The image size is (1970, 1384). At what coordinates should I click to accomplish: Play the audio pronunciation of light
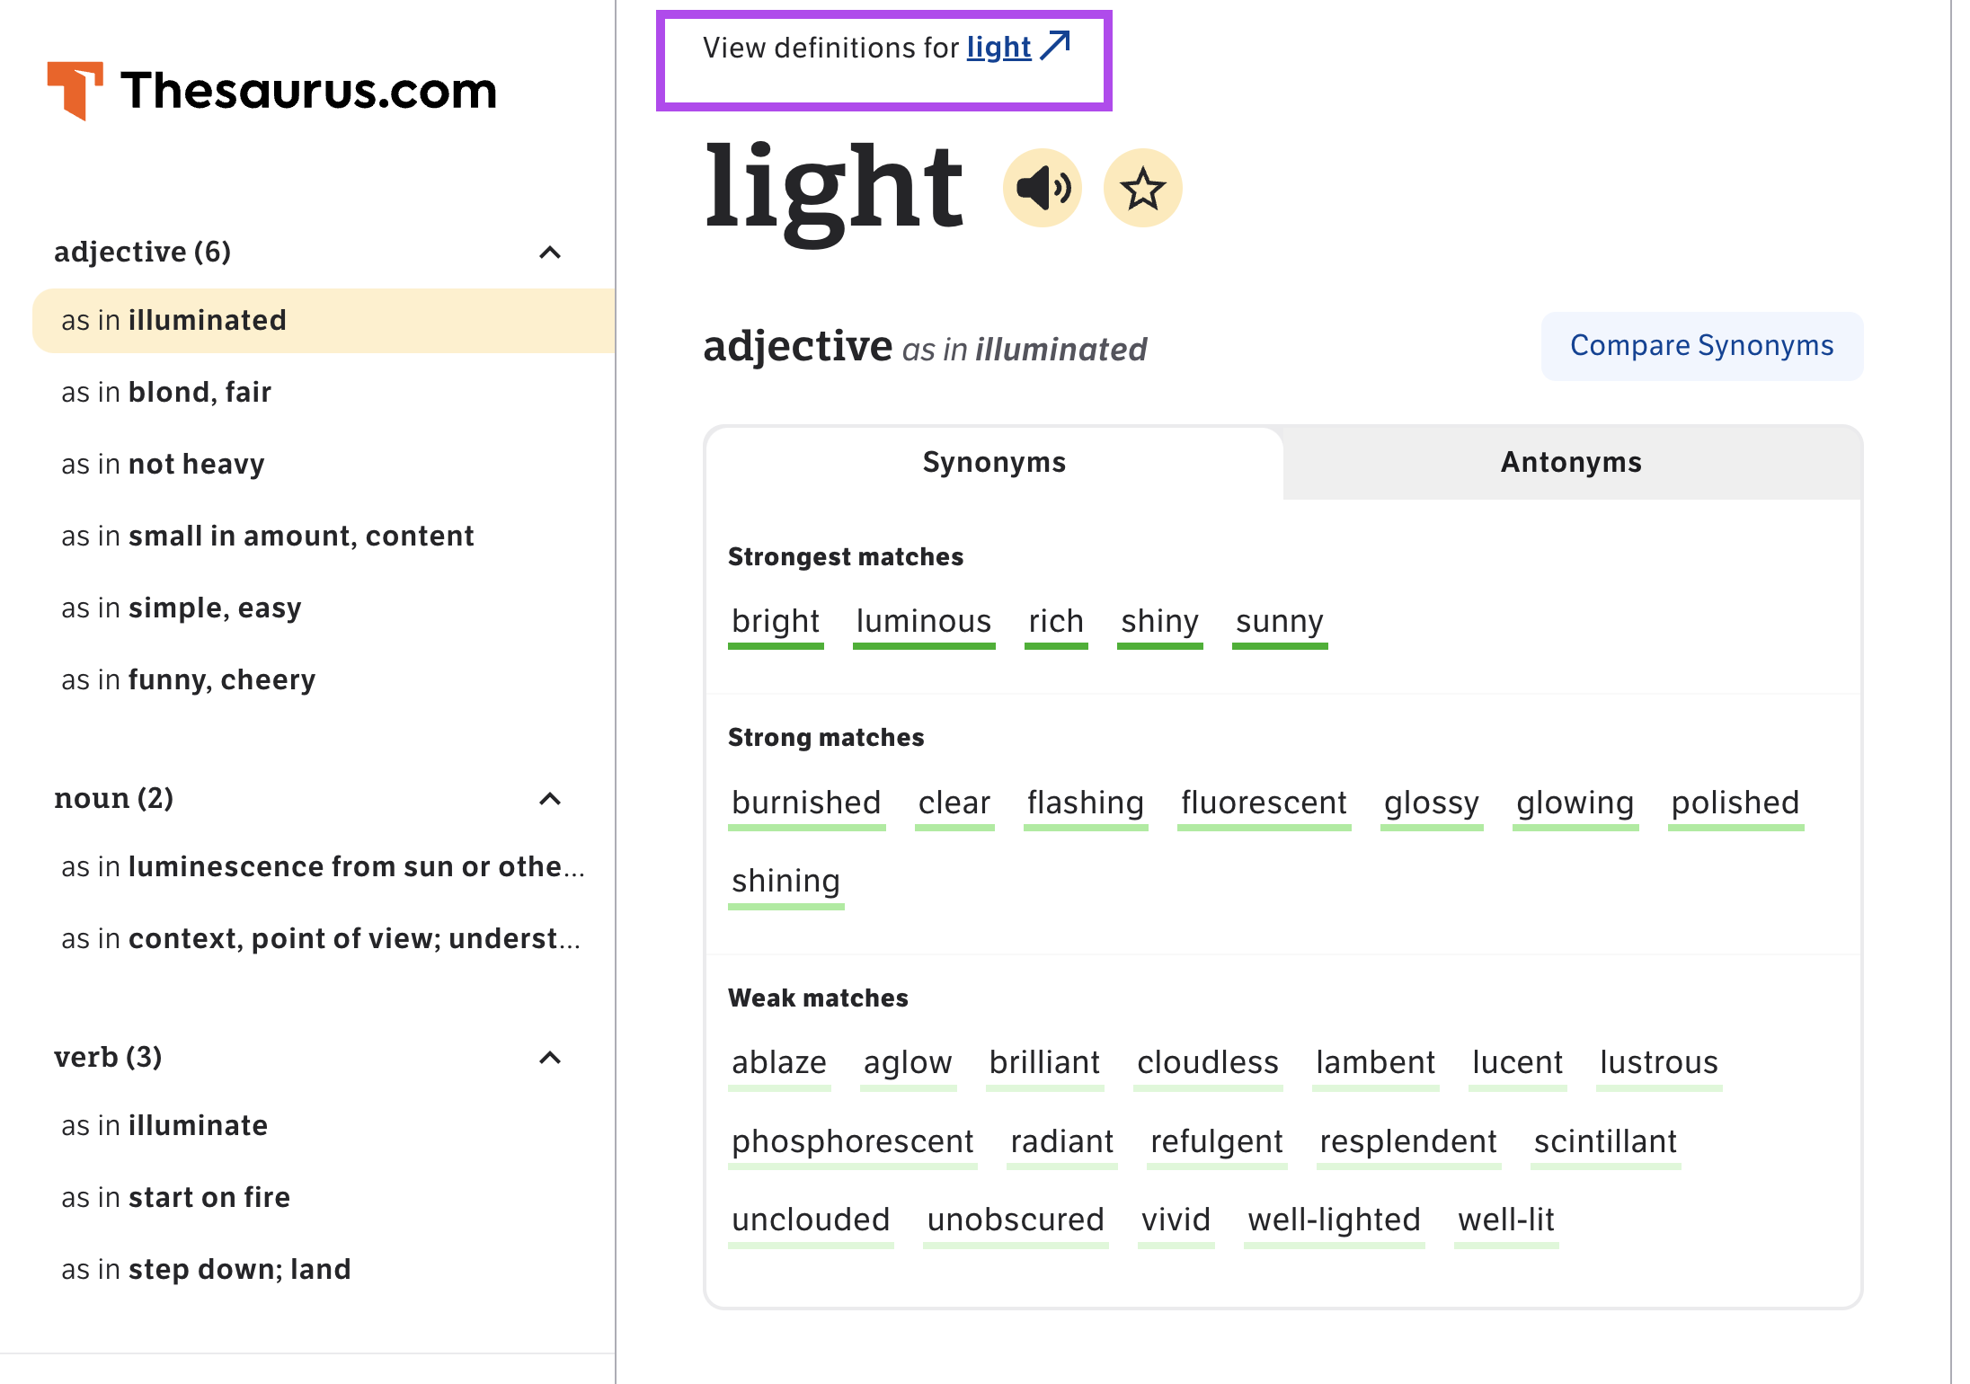(1043, 188)
